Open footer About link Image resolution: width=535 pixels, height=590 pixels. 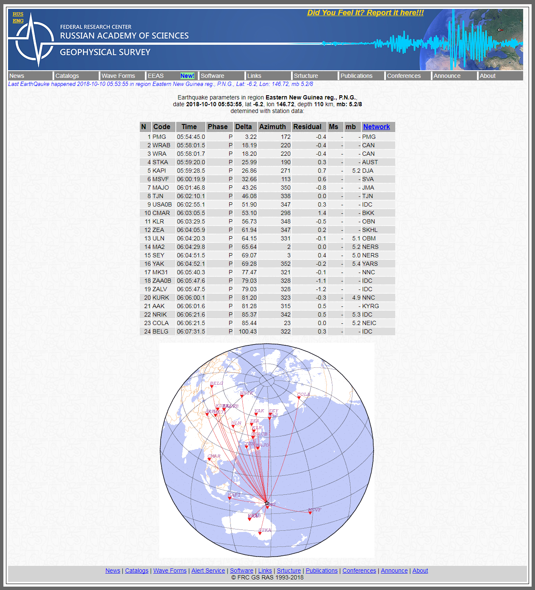pyautogui.click(x=420, y=571)
